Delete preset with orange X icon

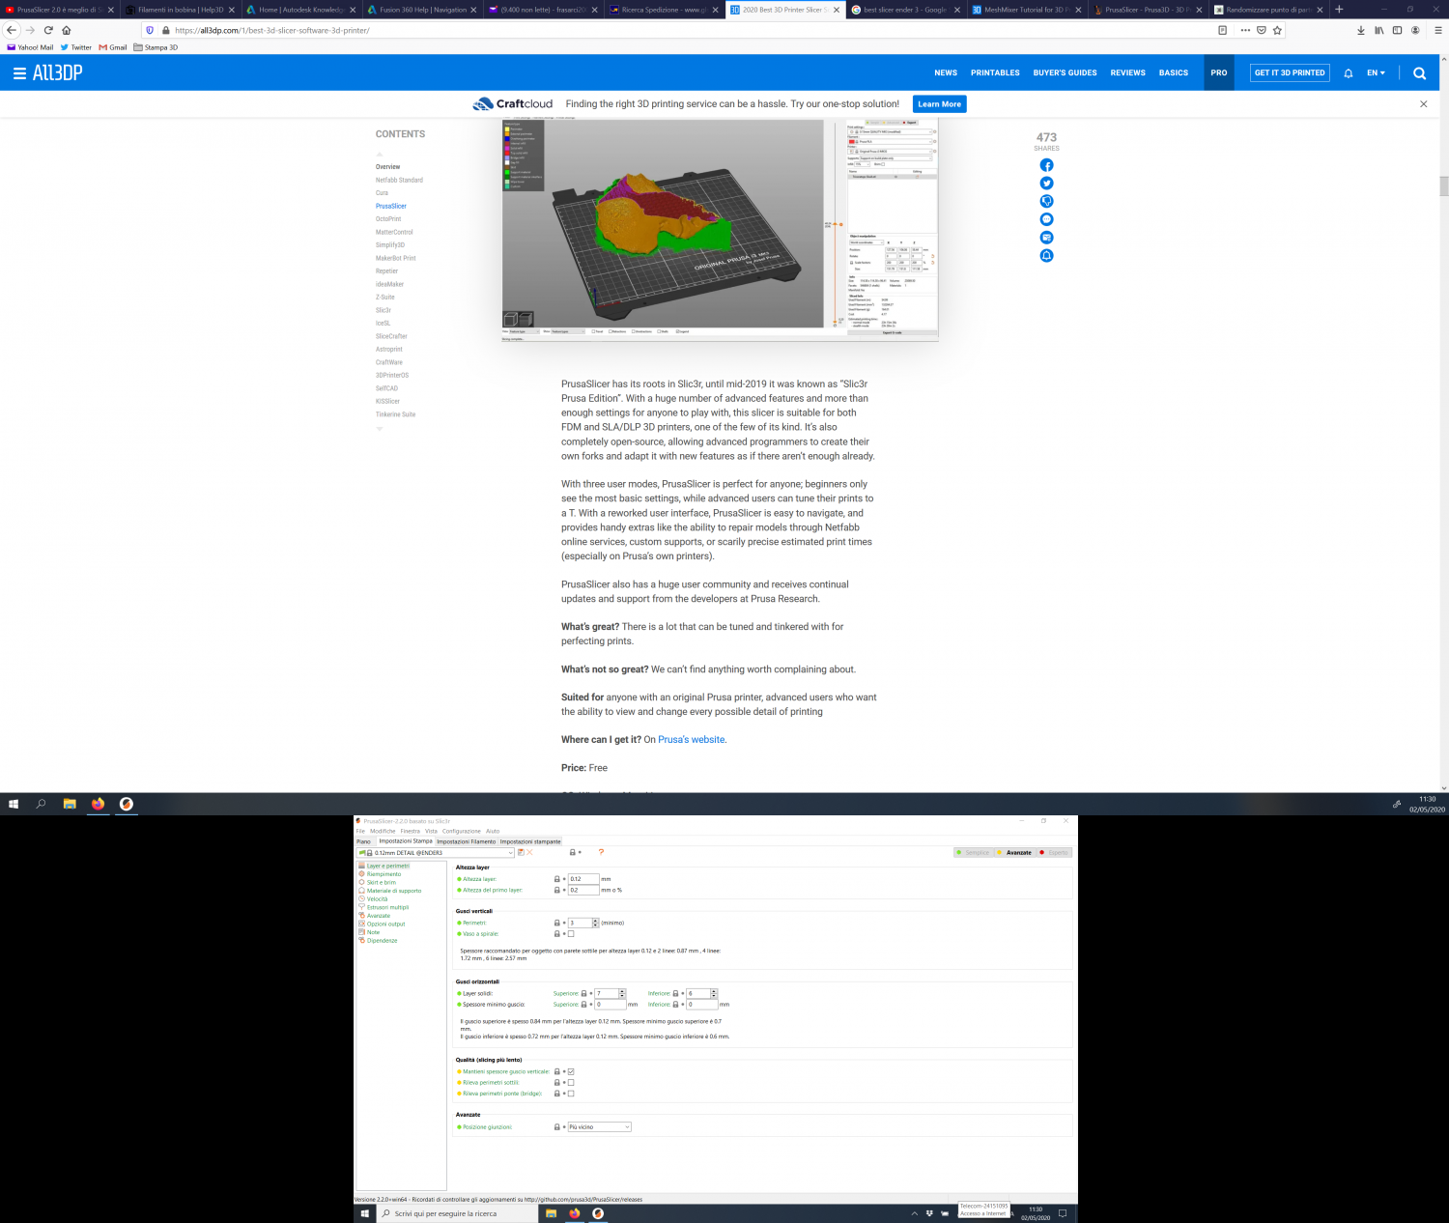click(529, 852)
